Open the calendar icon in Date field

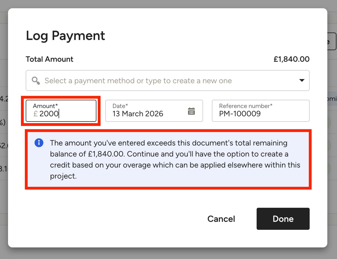191,111
